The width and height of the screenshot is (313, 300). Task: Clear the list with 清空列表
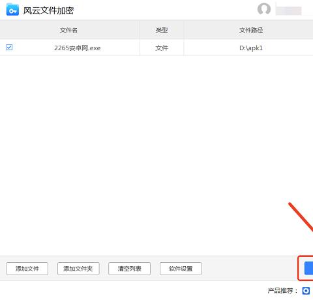[130, 269]
